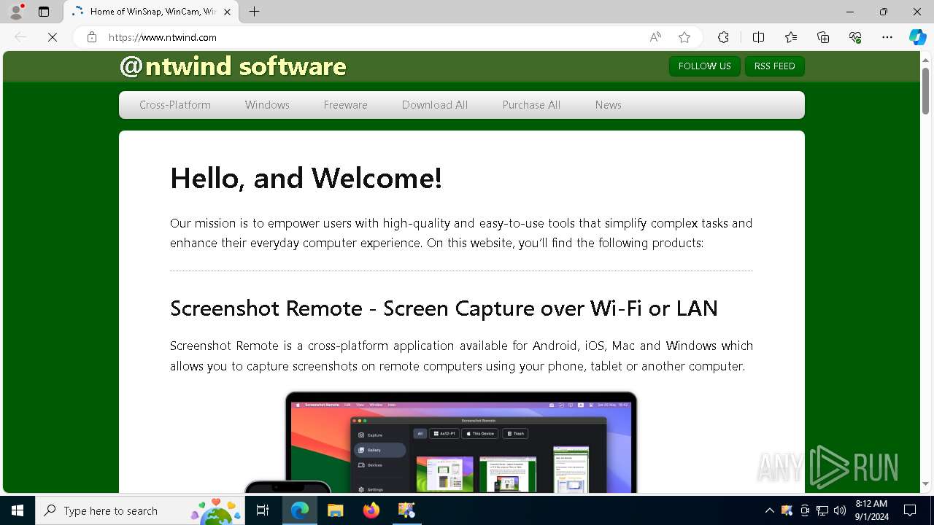
Task: Go to ntwind software home logo
Action: 233,66
